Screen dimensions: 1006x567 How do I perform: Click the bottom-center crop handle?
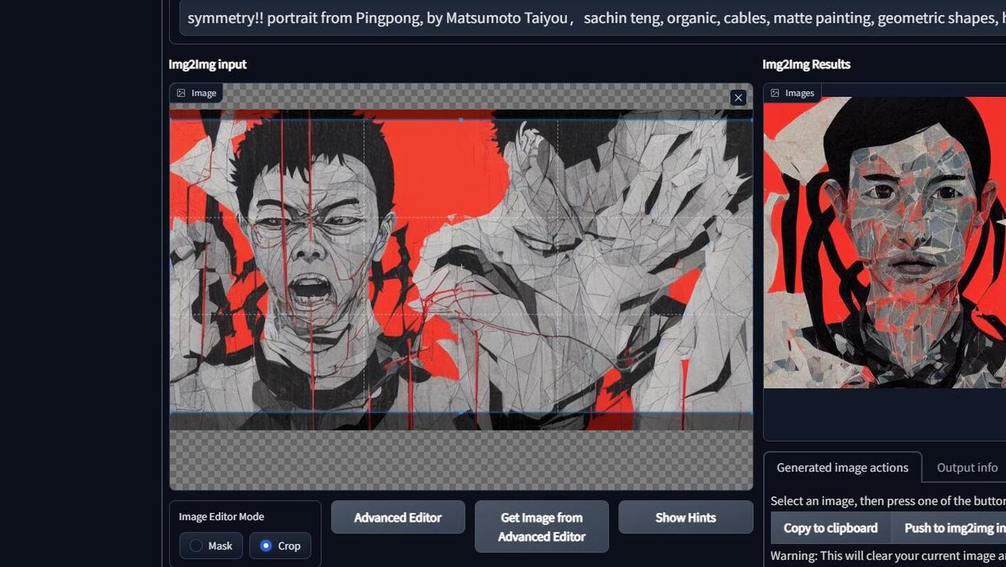tap(461, 412)
